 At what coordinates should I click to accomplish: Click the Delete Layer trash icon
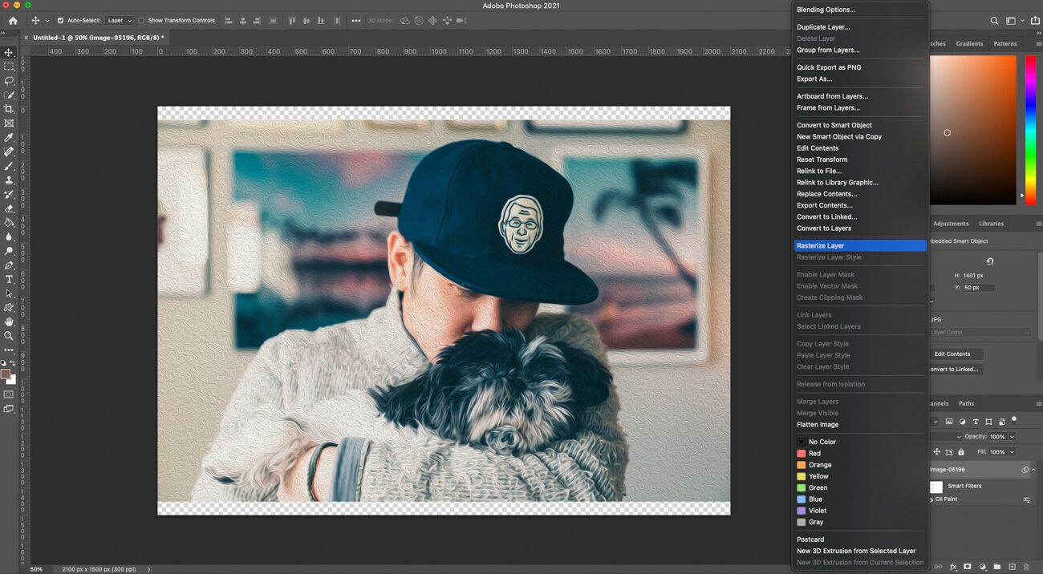1026,566
